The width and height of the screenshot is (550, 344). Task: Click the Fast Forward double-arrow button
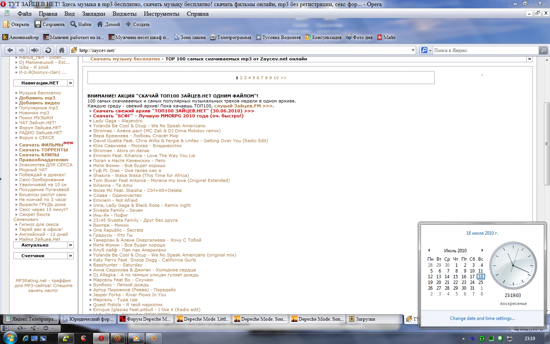tap(34, 50)
